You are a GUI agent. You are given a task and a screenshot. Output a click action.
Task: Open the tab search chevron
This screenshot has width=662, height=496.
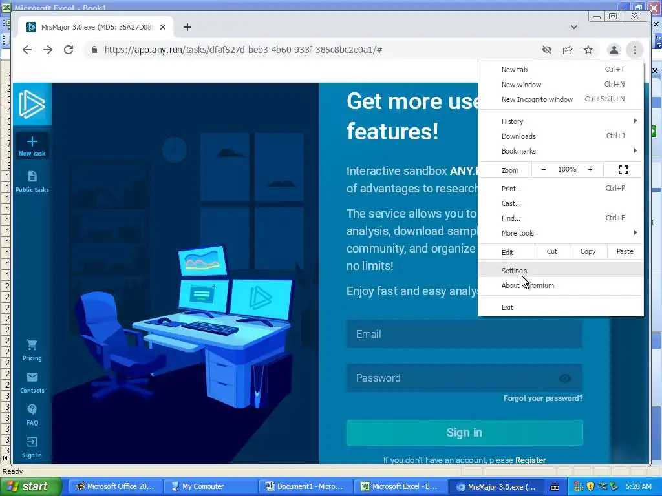coord(574,27)
